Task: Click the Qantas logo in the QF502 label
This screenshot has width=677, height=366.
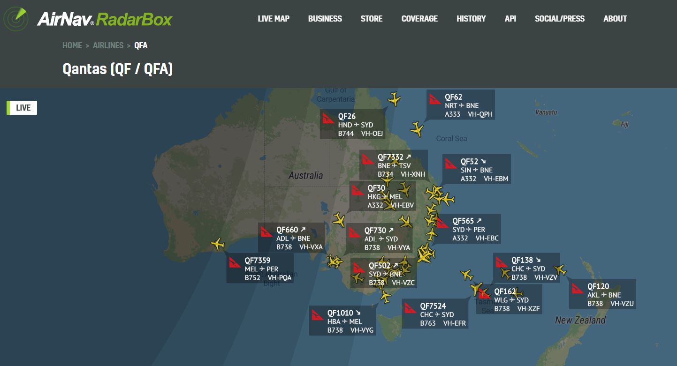Action: 359,268
